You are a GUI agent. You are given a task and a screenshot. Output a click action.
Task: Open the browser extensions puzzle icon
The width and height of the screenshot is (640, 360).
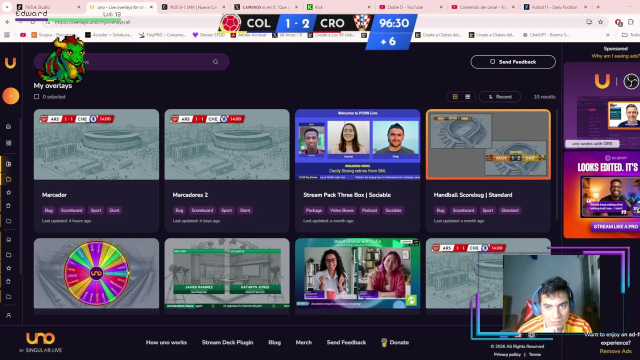630,22
